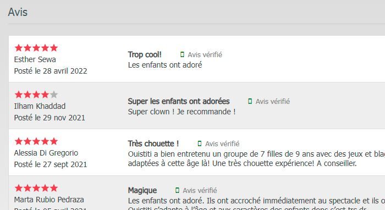Click the Magique review title
Screen dimensions: 385x210
(x=142, y=190)
